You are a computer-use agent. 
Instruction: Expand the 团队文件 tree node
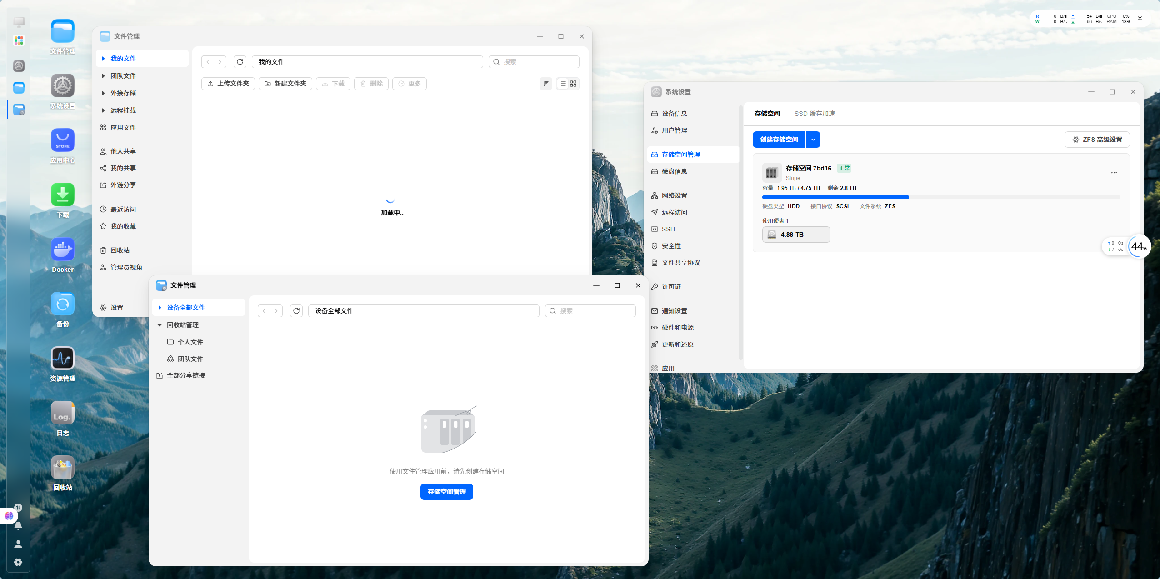click(103, 76)
